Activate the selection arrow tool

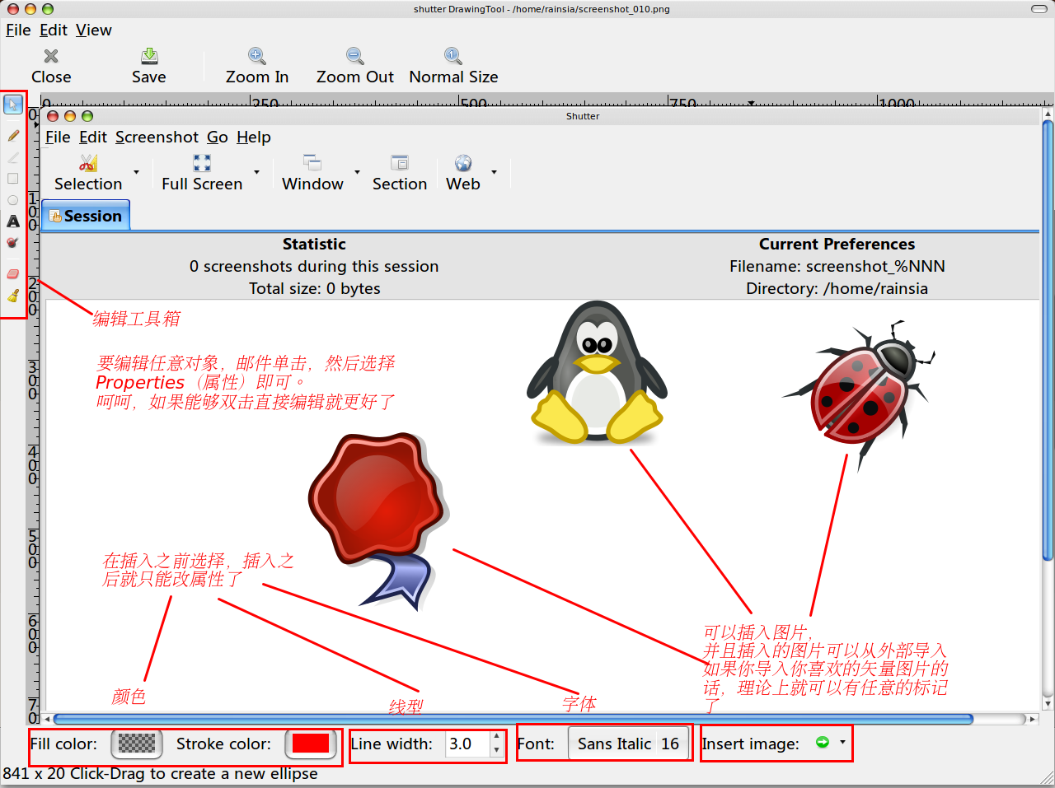pyautogui.click(x=13, y=105)
